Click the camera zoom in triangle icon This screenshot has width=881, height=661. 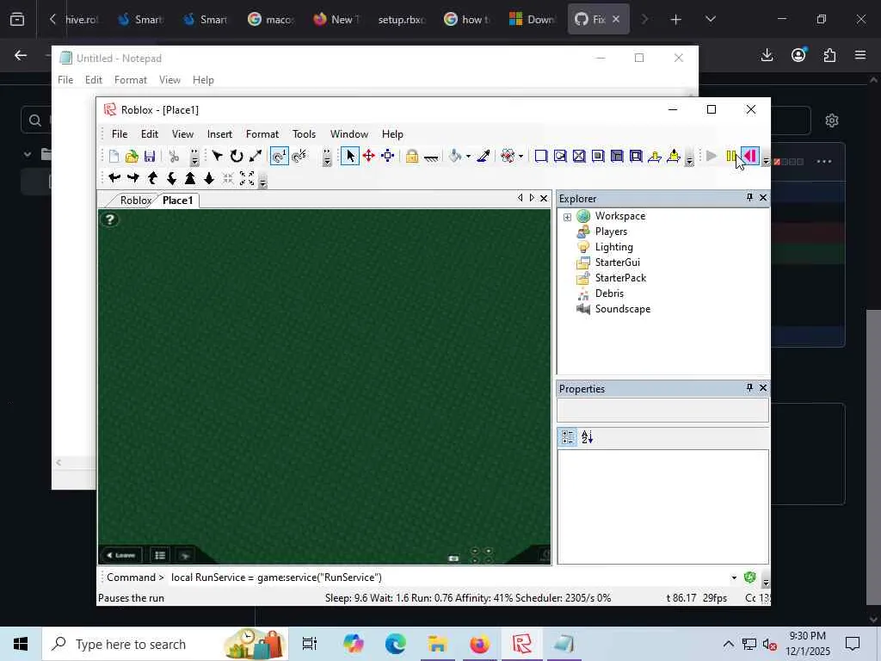190,178
